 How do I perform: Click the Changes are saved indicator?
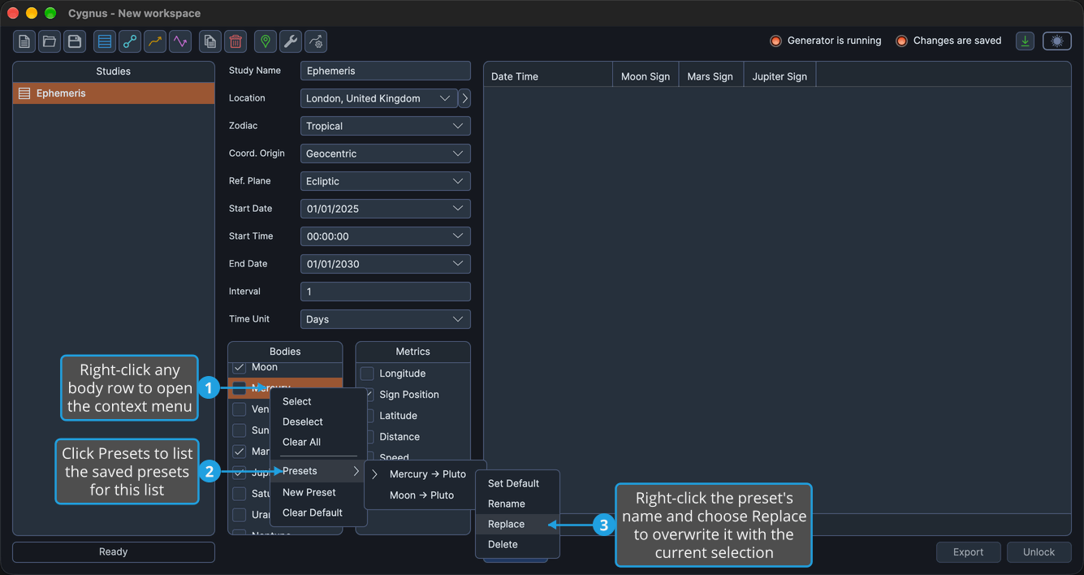click(x=948, y=41)
